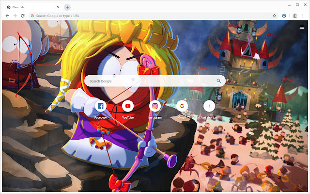The image size is (310, 194).
Task: Open the user profile avatar
Action: pyautogui.click(x=295, y=16)
